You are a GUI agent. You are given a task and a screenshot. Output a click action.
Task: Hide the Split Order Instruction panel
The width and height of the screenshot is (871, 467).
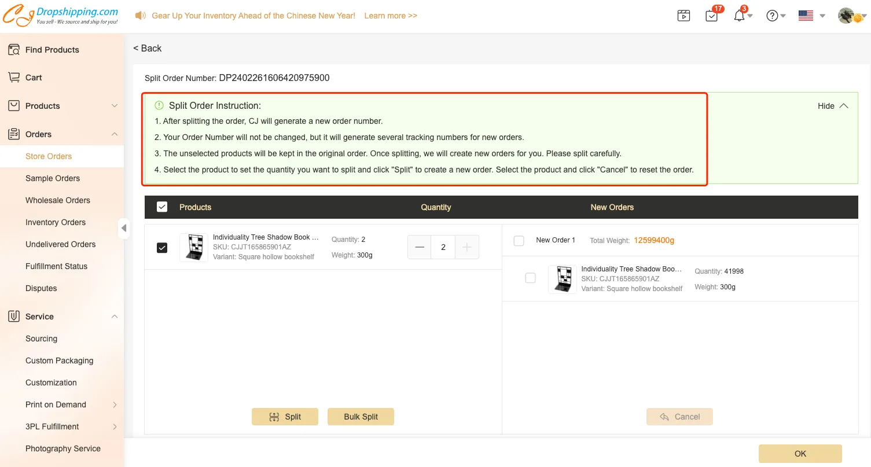point(832,106)
